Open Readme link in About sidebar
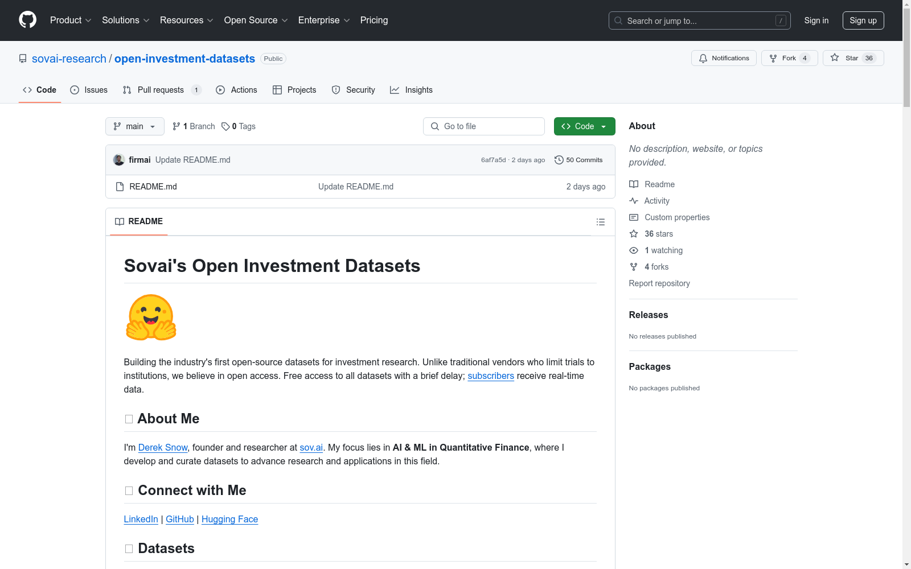 point(659,184)
